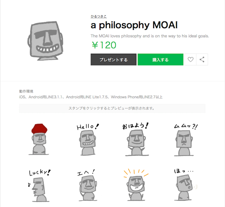225x207 pixels.
Task: Click the large grinning Moai main image
Action: (x=45, y=41)
